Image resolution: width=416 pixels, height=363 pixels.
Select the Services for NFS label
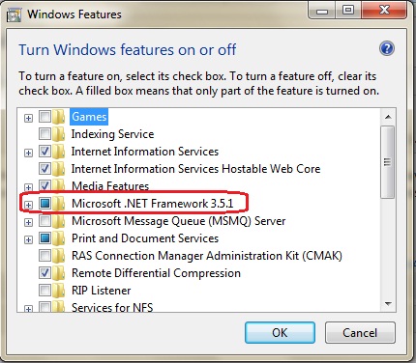pyautogui.click(x=112, y=307)
